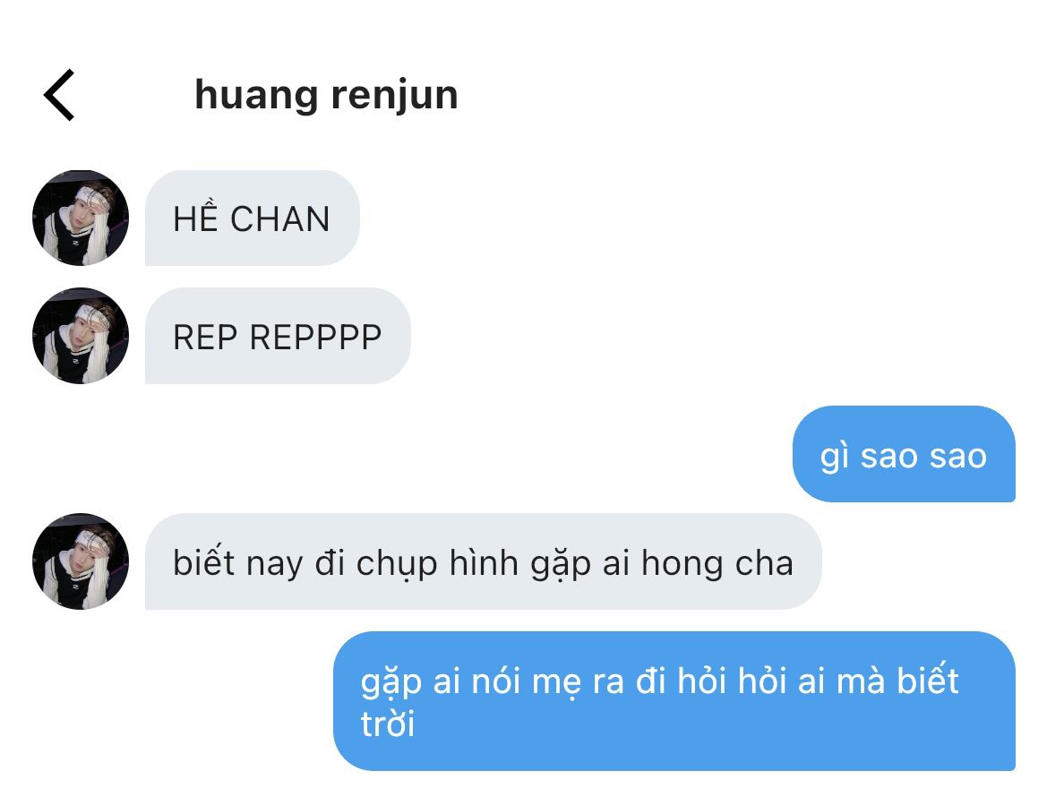Click the word 'REPPPP' in the second message

point(316,338)
